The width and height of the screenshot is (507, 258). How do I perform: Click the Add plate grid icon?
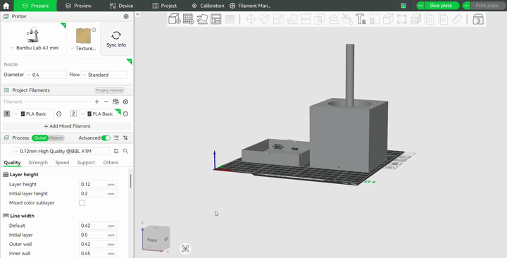[188, 19]
